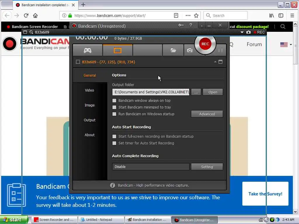Open the Windows start button
This screenshot has height=224, width=299.
[14, 220]
